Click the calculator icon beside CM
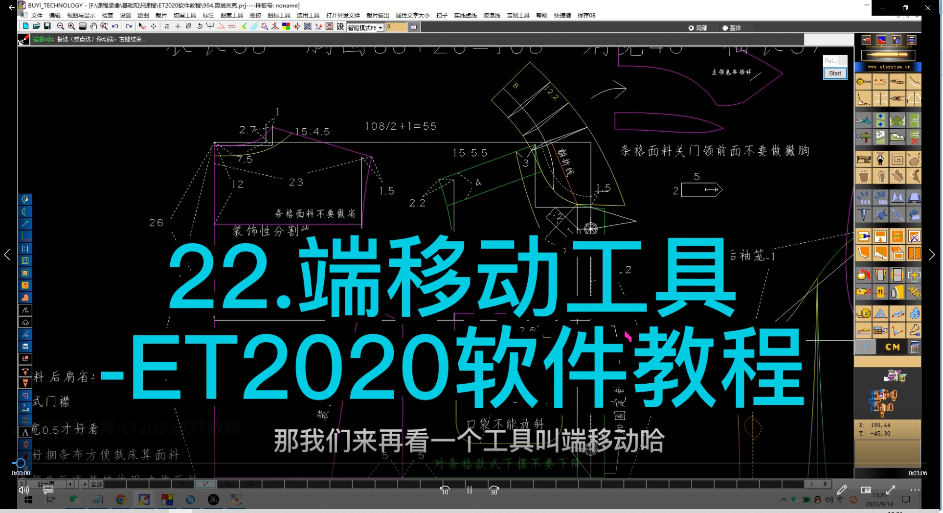The image size is (943, 513). (x=915, y=347)
